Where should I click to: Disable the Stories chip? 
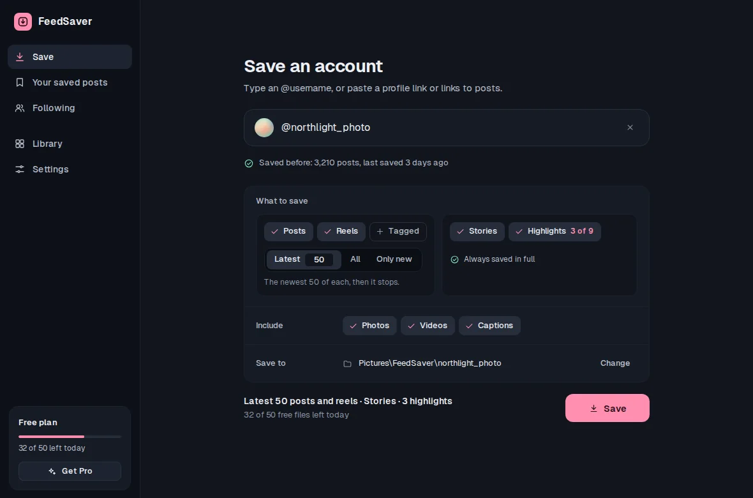tap(477, 231)
